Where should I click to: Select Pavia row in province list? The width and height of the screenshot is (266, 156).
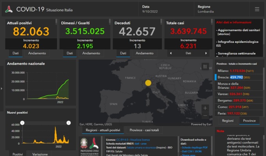[x=239, y=113]
